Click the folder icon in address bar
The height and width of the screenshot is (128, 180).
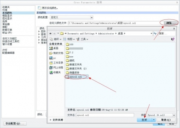[x=62, y=33]
